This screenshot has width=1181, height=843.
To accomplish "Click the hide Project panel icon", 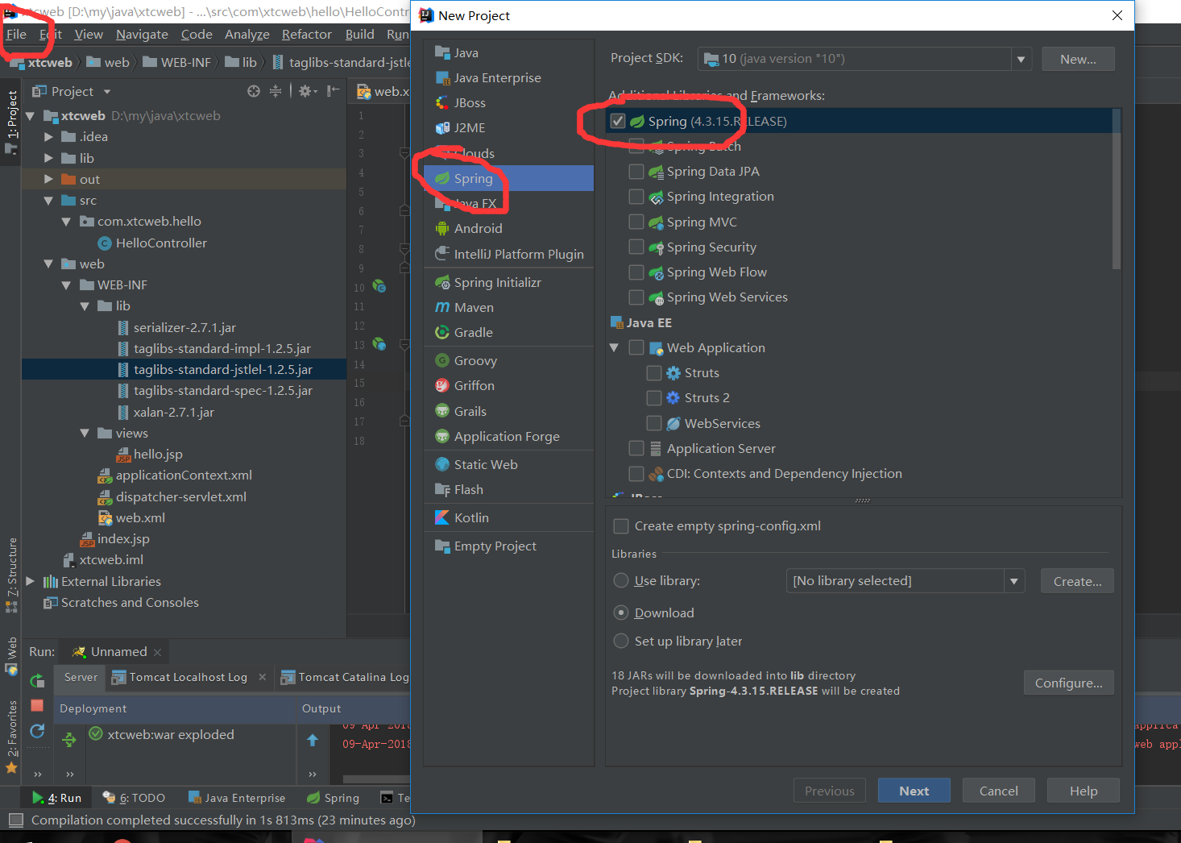I will point(333,91).
